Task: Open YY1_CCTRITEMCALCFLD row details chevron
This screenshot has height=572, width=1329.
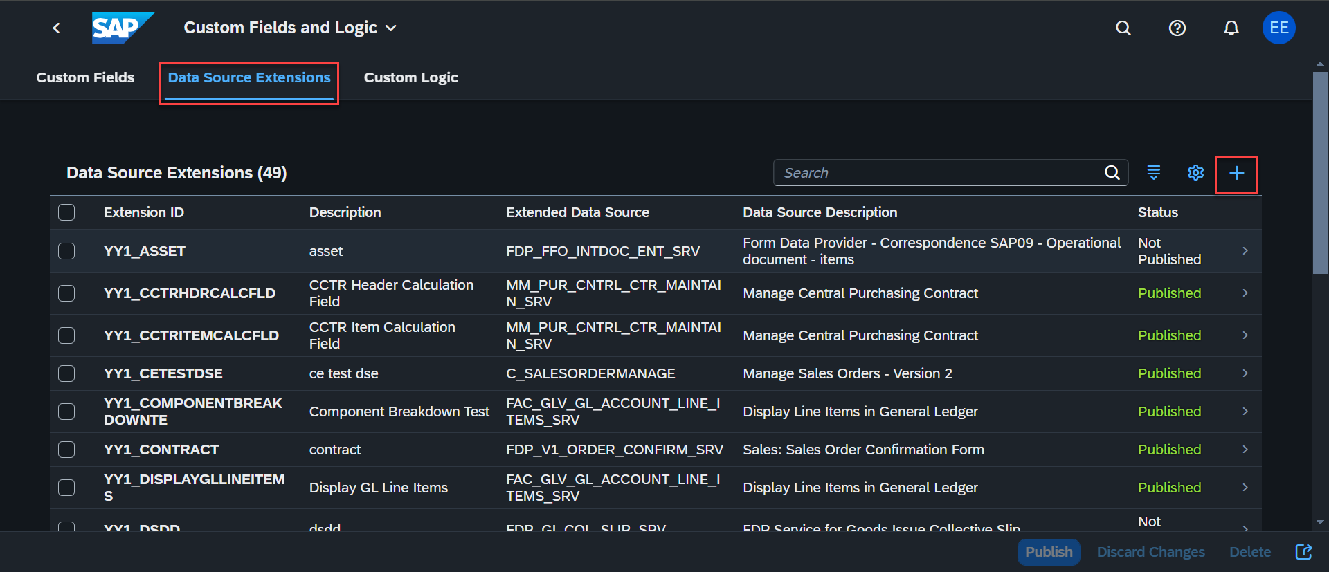Action: point(1245,335)
